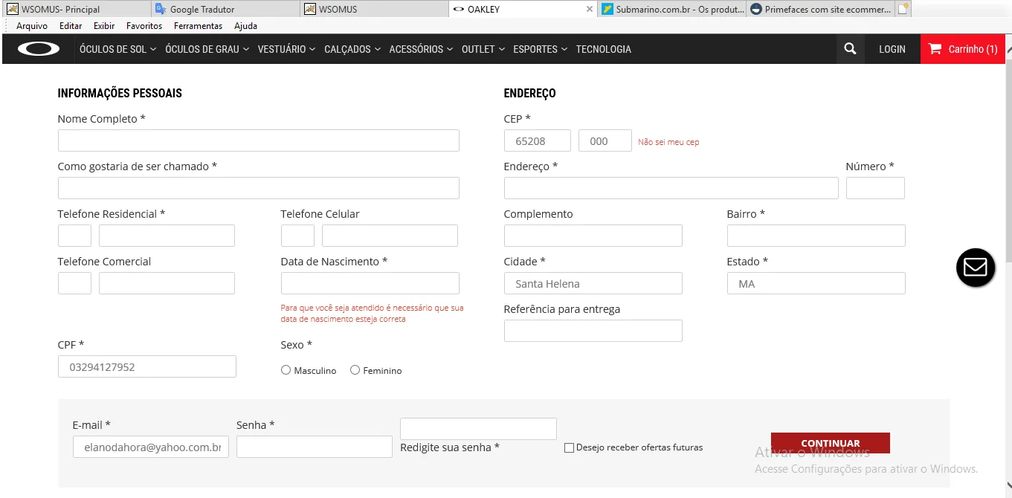1012x498 pixels.
Task: Select the Feminino radio button
Action: pos(355,370)
